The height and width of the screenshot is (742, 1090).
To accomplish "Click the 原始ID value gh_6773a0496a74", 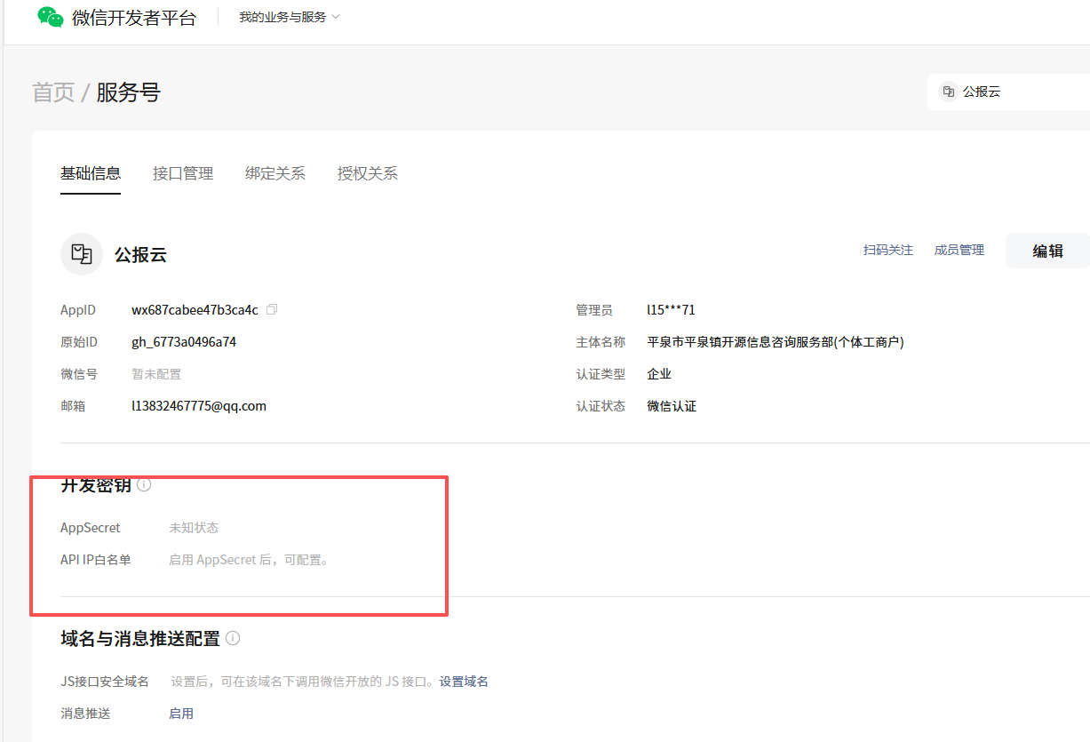I will coord(184,342).
